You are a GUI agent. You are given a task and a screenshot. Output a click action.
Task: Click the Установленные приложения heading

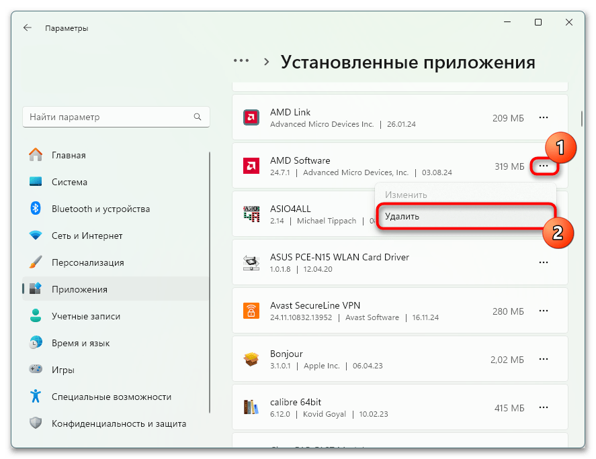[x=408, y=62]
